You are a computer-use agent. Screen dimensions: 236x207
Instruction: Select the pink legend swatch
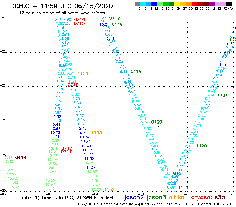tap(223, 4)
